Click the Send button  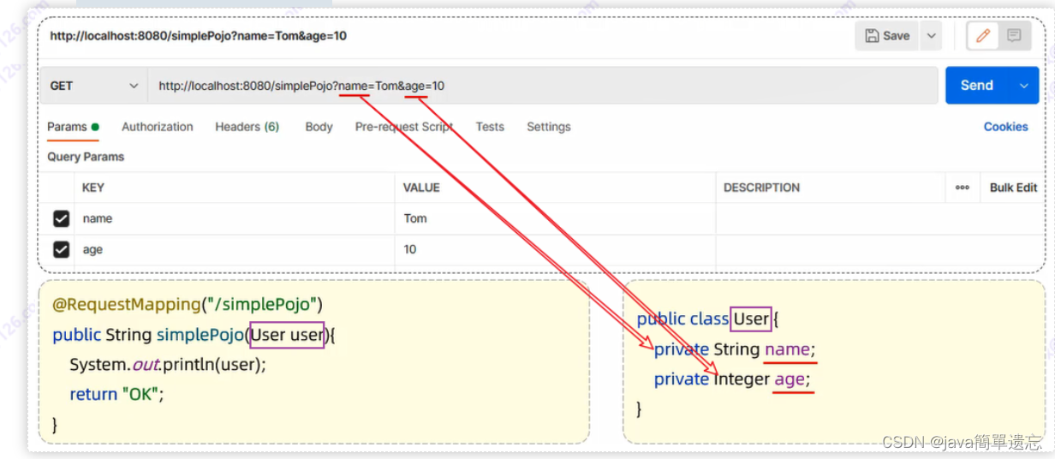tap(977, 86)
